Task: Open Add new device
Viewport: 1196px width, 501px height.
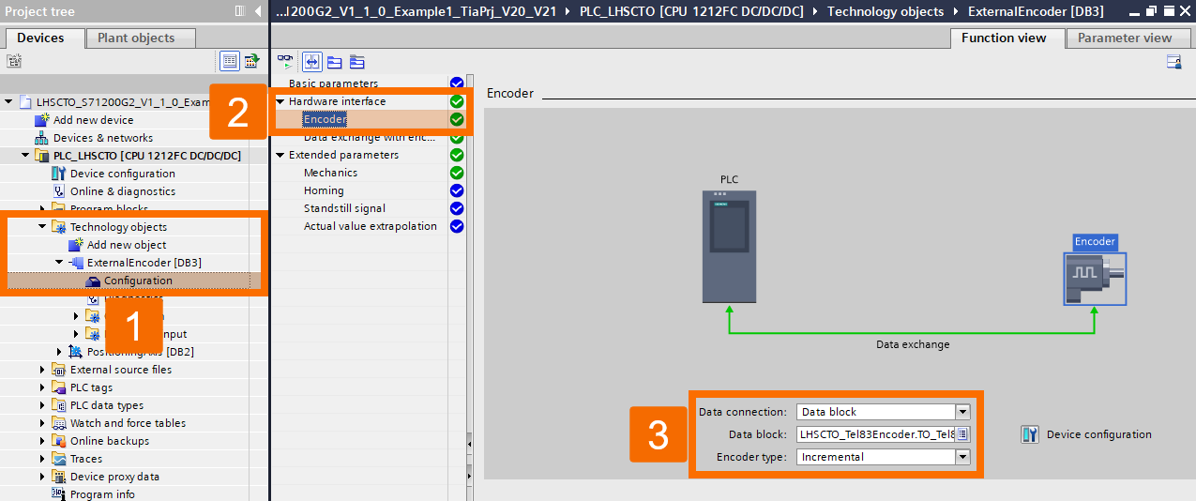Action: (x=93, y=120)
